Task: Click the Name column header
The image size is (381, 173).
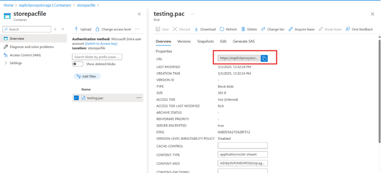Action: (x=86, y=89)
